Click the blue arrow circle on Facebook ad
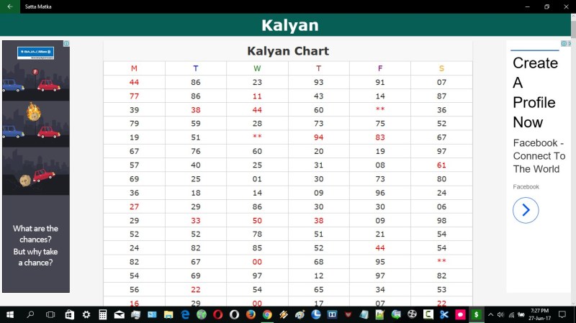The height and width of the screenshot is (323, 576). tap(526, 210)
